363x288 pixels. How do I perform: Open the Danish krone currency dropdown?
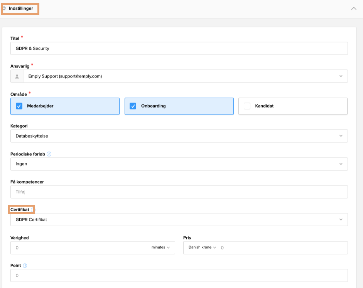(202, 248)
